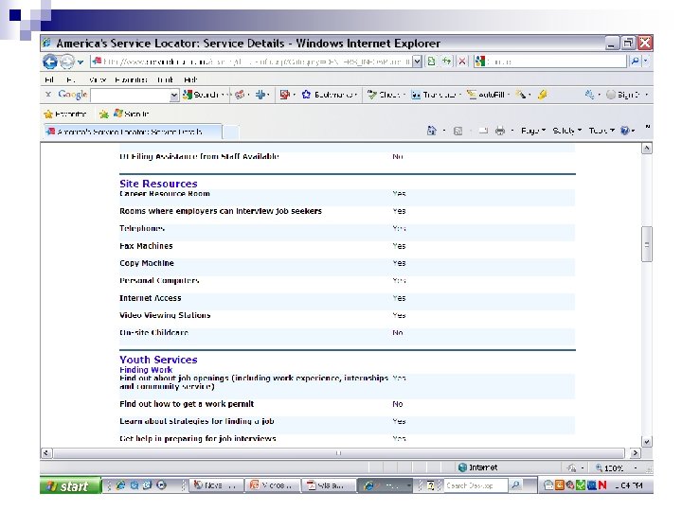Click the Favorites star button
Image resolution: width=682 pixels, height=511 pixels.
pos(65,114)
